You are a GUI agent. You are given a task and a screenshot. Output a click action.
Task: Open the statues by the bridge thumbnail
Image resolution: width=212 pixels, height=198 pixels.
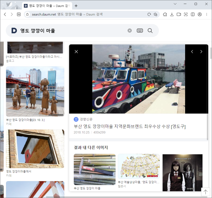[35, 91]
